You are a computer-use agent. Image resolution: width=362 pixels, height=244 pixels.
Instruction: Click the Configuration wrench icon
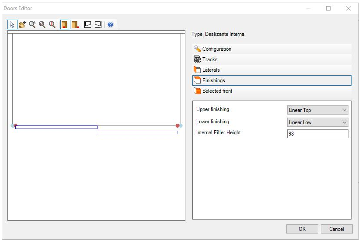197,49
